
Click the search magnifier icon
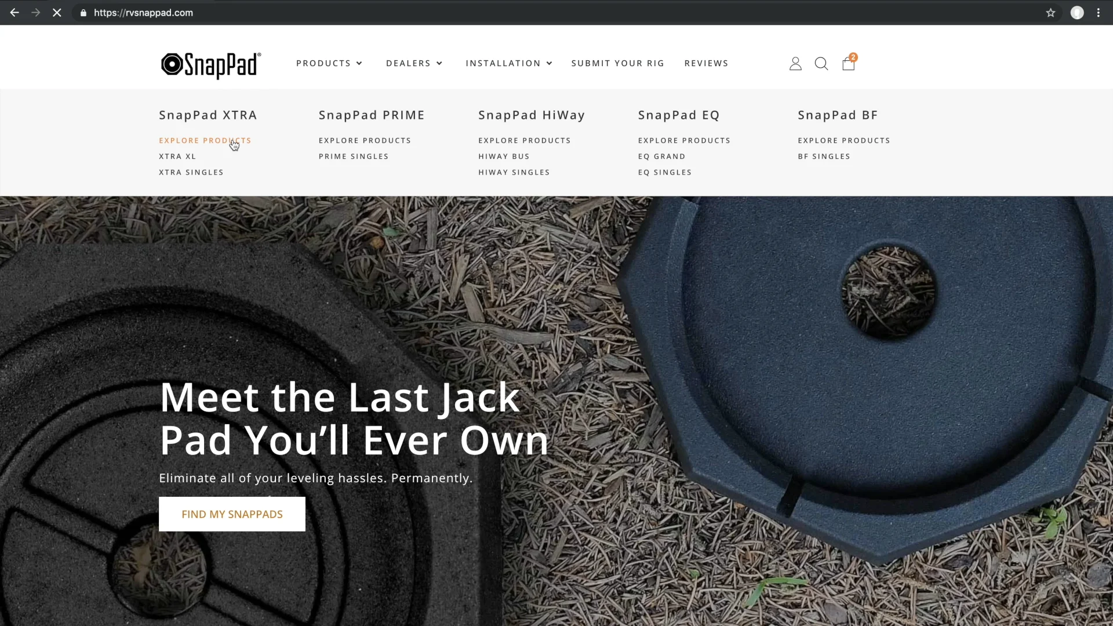click(x=821, y=64)
